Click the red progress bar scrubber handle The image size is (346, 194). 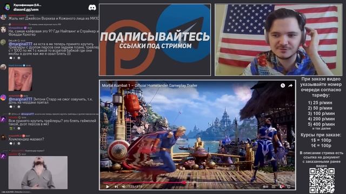coord(184,183)
